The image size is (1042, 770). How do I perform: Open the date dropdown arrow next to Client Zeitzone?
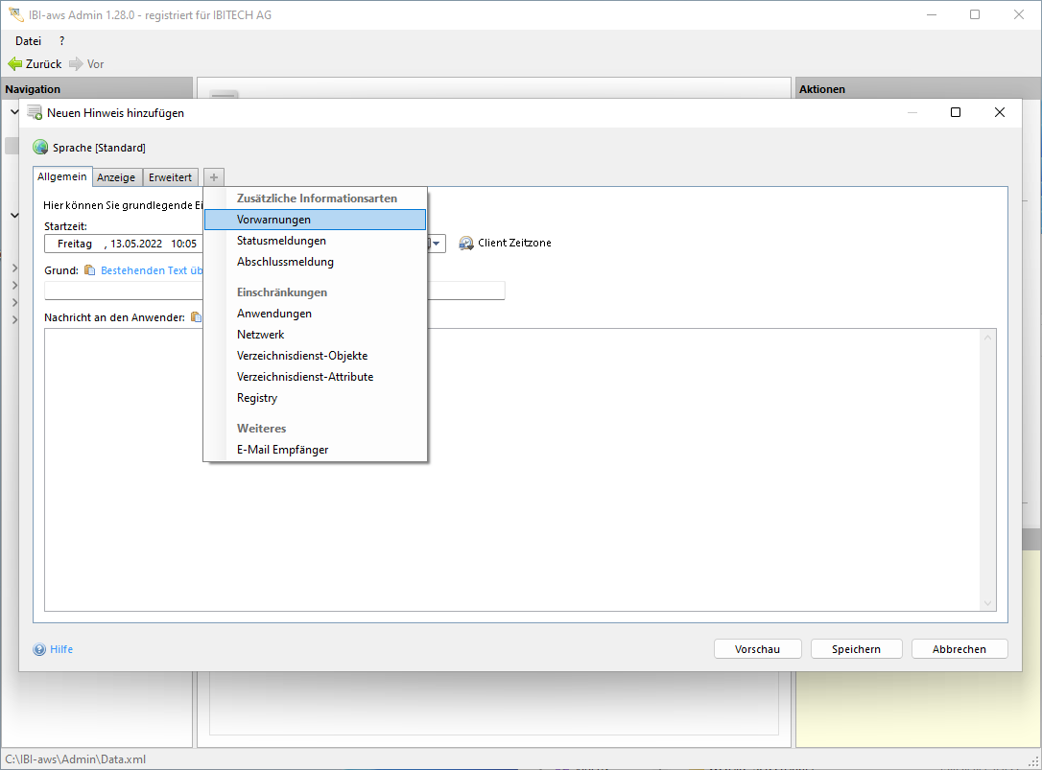click(x=437, y=244)
